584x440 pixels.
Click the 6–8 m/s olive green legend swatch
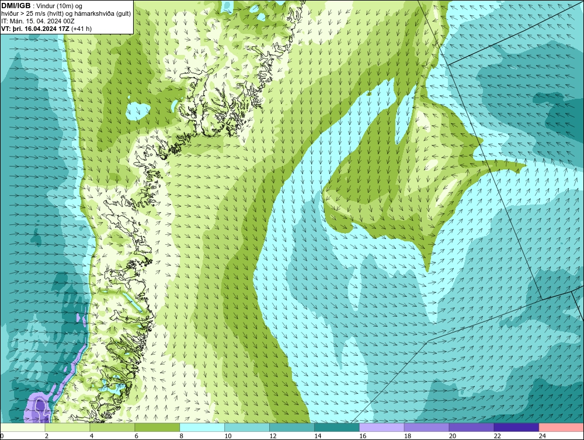[x=157, y=427]
